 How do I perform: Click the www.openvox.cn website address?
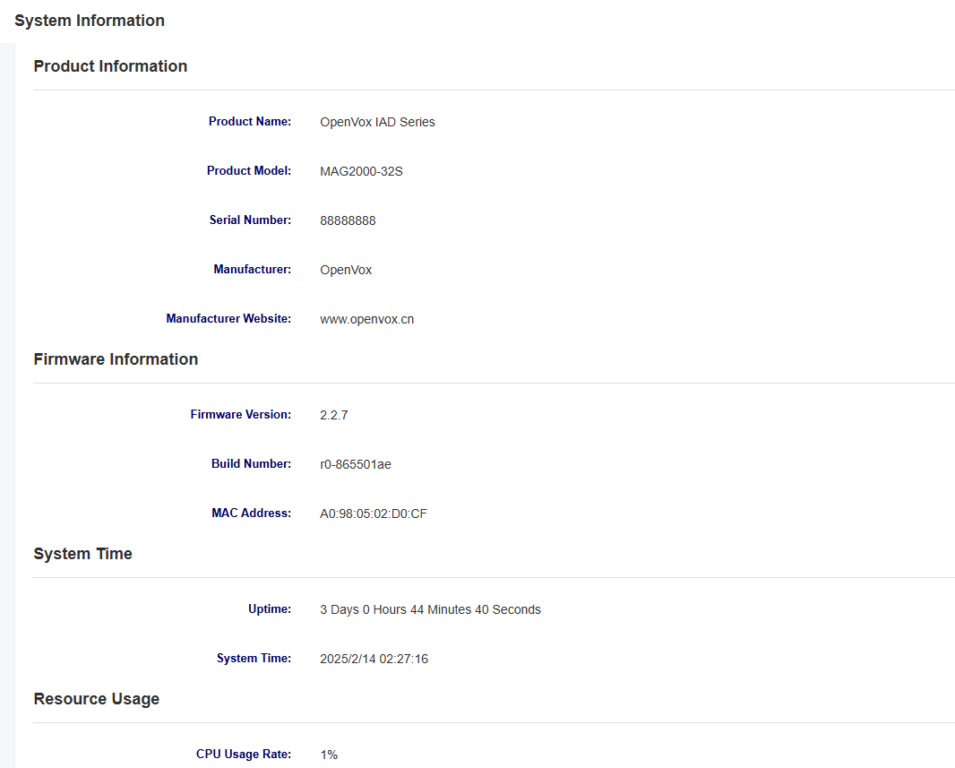pos(366,319)
